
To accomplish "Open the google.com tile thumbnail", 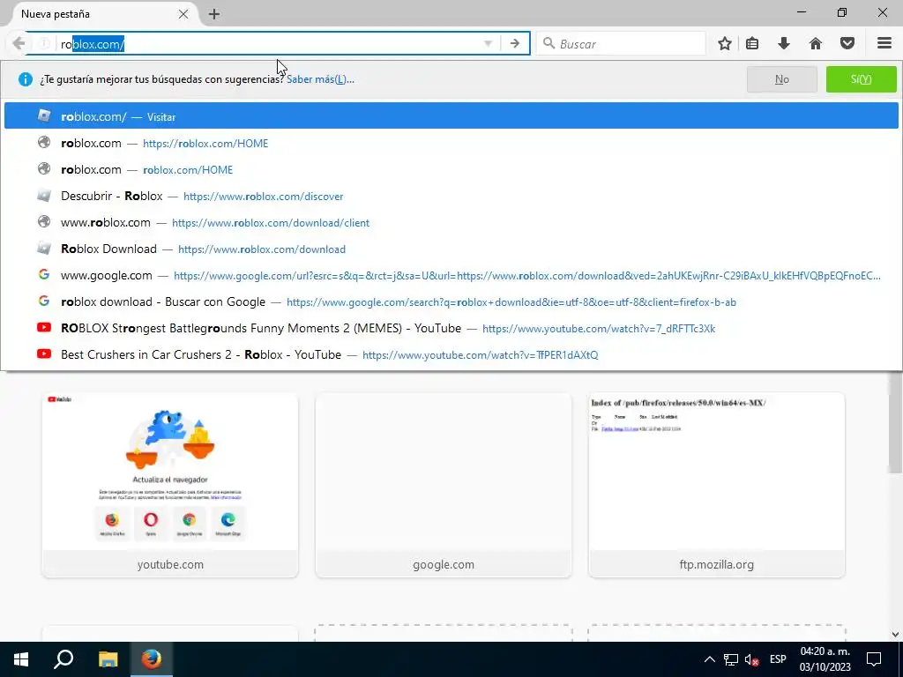I will tap(444, 485).
